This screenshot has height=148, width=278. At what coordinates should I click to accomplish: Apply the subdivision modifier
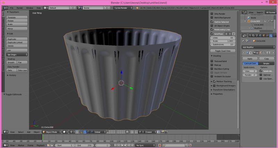point(250,59)
